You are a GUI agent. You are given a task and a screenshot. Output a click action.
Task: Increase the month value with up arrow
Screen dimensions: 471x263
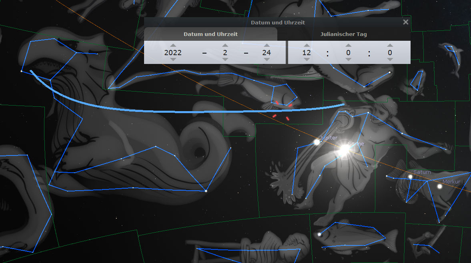(225, 46)
